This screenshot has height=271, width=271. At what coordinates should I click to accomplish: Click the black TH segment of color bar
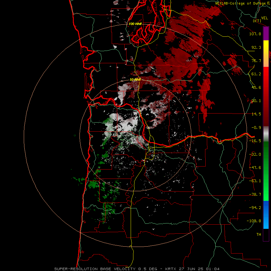tap(266, 235)
